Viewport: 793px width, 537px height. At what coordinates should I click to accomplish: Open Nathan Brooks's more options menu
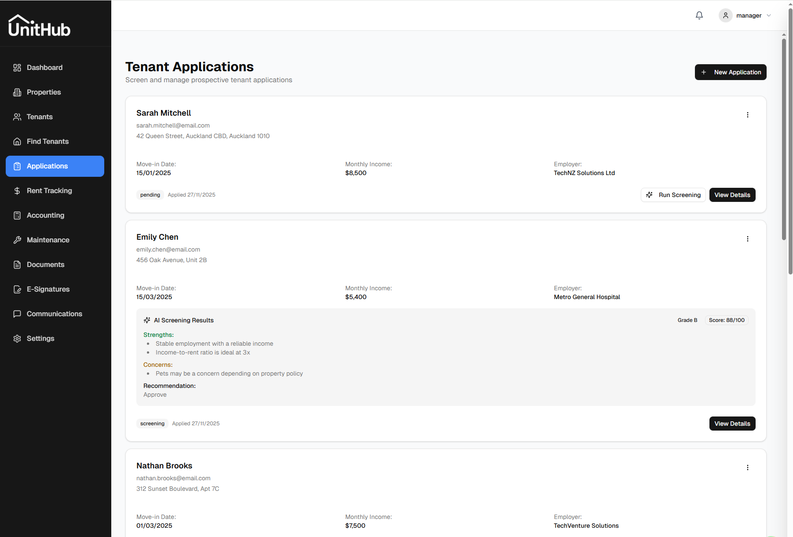click(x=747, y=468)
